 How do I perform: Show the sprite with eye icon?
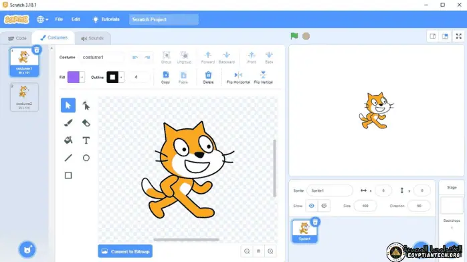point(312,206)
